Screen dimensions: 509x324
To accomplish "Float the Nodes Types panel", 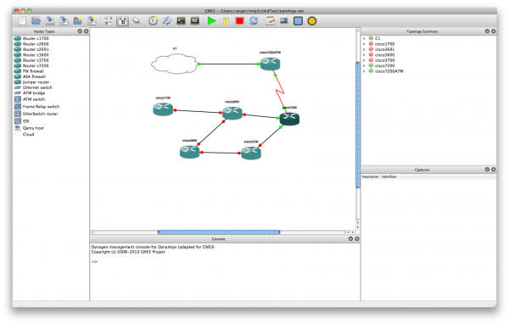I will 80,31.
